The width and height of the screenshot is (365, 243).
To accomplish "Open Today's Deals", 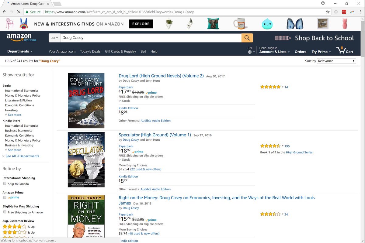I will [90, 51].
